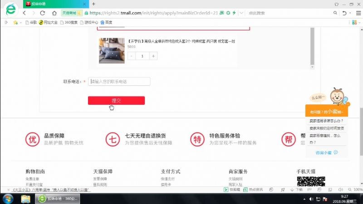
Task: Open the 谷歌 bookmark
Action: point(31,22)
